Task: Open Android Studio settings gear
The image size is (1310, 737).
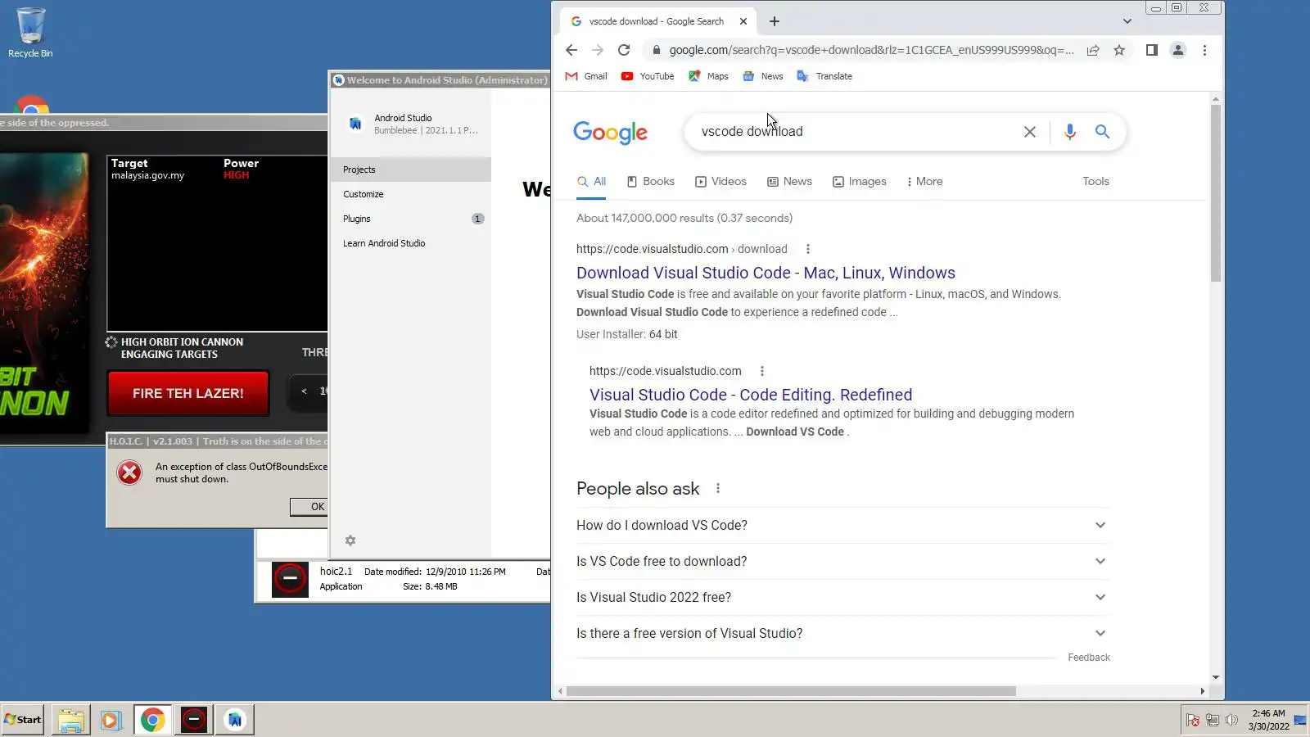Action: (x=350, y=540)
